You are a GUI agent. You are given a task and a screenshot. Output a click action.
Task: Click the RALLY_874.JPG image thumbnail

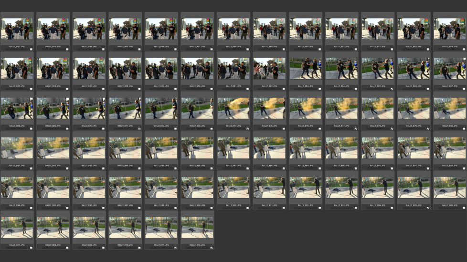click(233, 108)
